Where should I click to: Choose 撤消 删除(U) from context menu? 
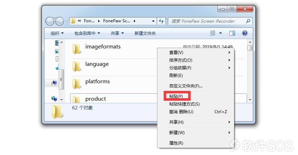(196, 112)
